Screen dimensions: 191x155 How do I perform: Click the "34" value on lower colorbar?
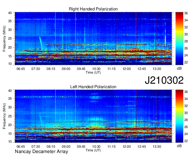tap(186, 99)
